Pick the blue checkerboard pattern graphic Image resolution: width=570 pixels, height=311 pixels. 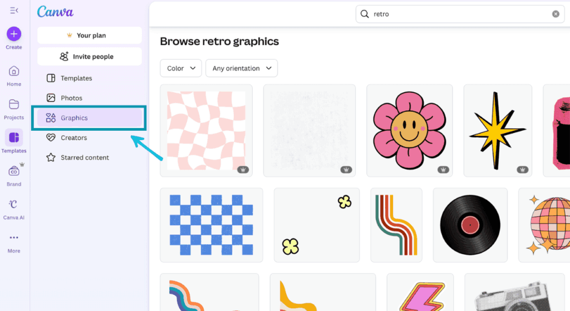[211, 225]
